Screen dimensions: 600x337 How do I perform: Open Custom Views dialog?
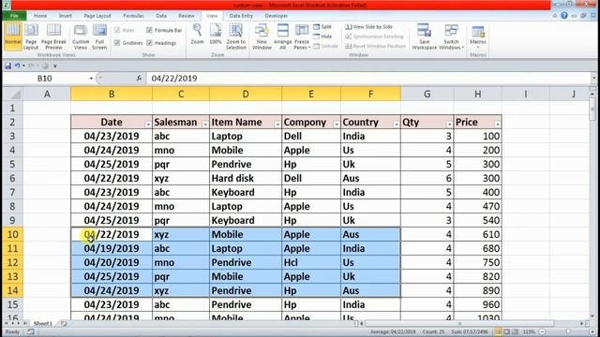click(x=81, y=37)
